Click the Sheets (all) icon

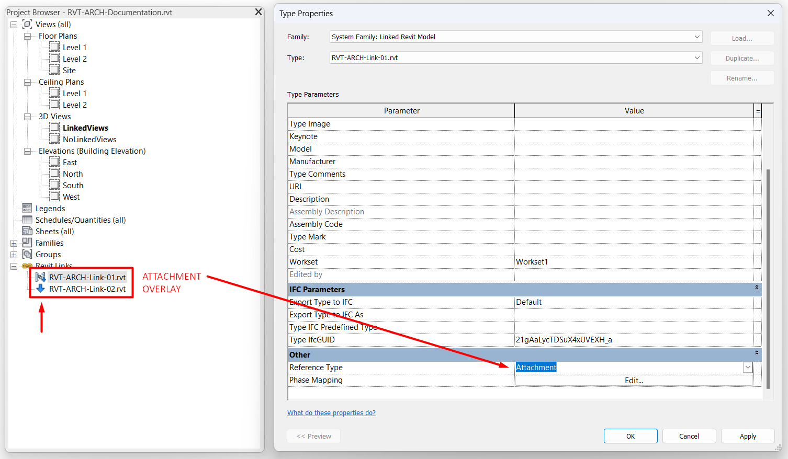(x=27, y=231)
